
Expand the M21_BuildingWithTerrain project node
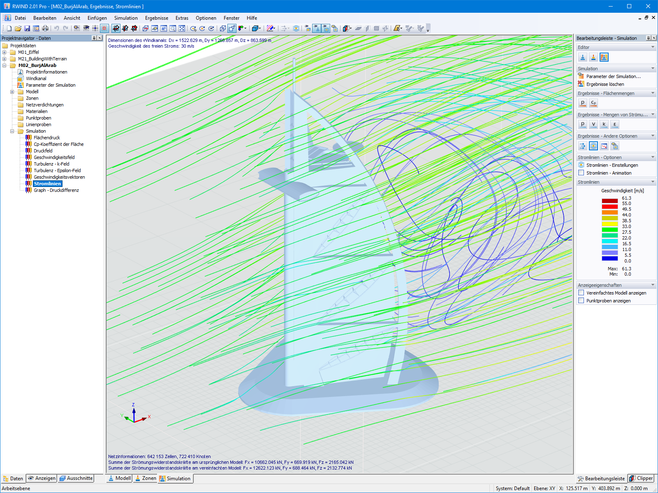click(4, 59)
